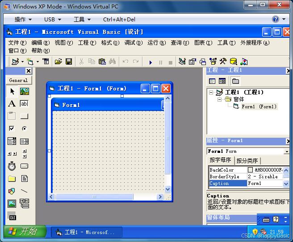293x242 pixels.
Task: Click the General toolbox tab button
Action: 18,80
